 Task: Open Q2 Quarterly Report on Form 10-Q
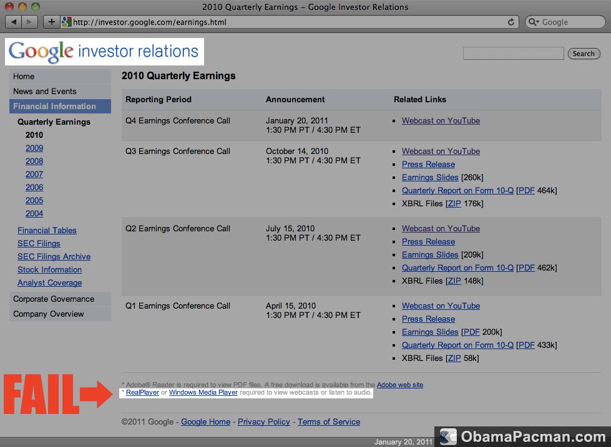(457, 268)
